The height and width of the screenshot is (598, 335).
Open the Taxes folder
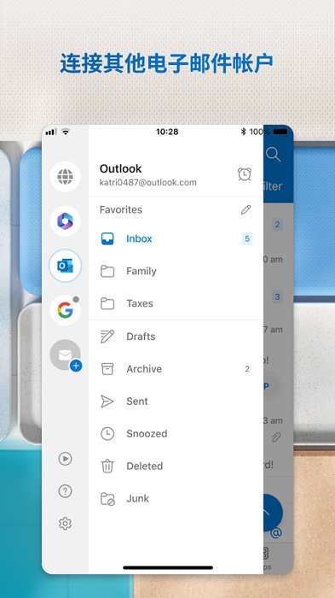tap(176, 303)
